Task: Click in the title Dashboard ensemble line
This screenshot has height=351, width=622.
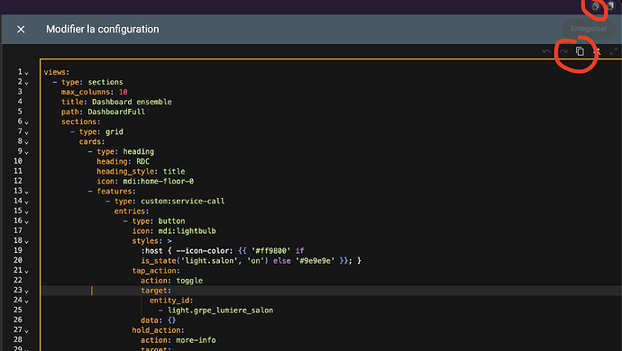Action: [x=116, y=102]
